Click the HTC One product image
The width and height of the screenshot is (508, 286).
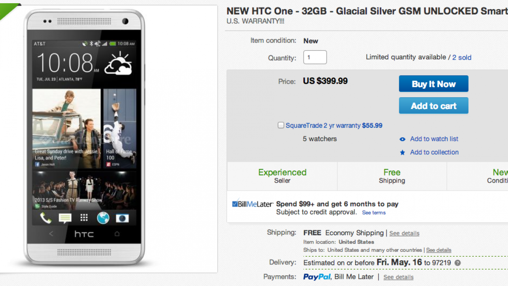84,137
